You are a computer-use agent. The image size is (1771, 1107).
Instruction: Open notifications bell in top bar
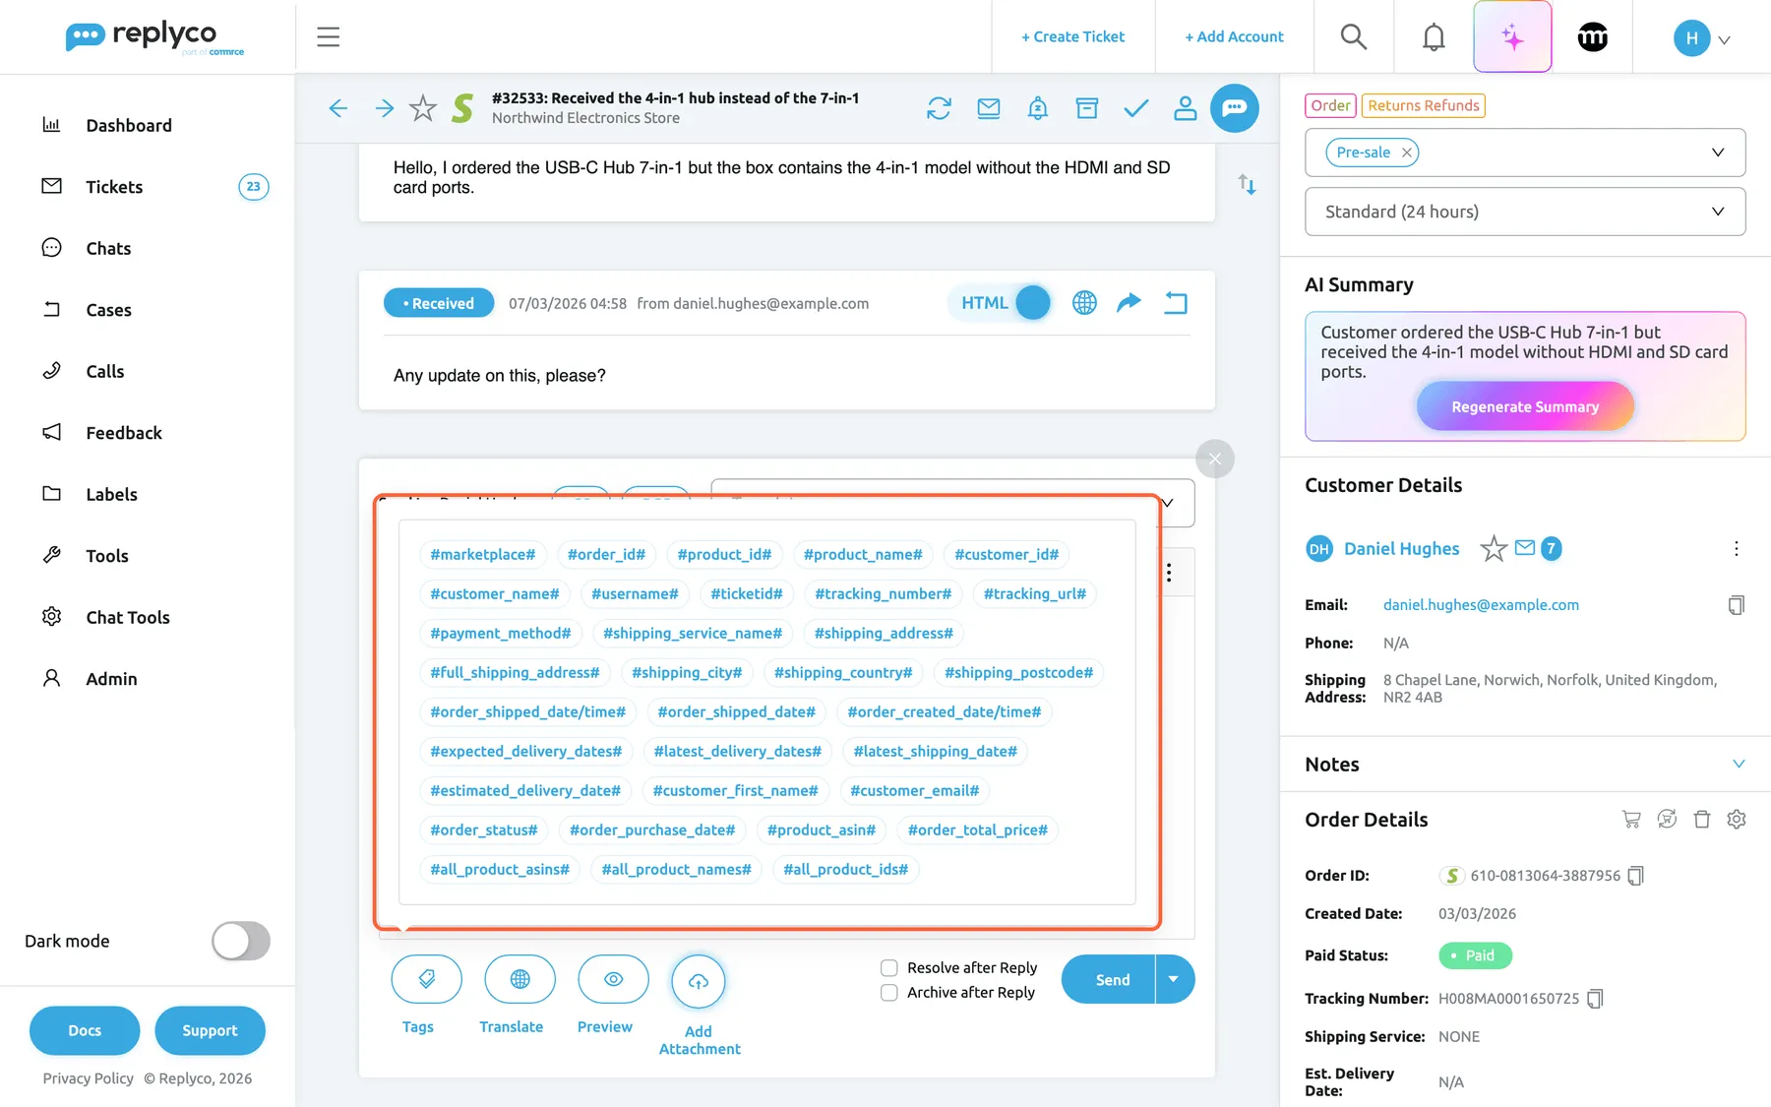tap(1434, 37)
